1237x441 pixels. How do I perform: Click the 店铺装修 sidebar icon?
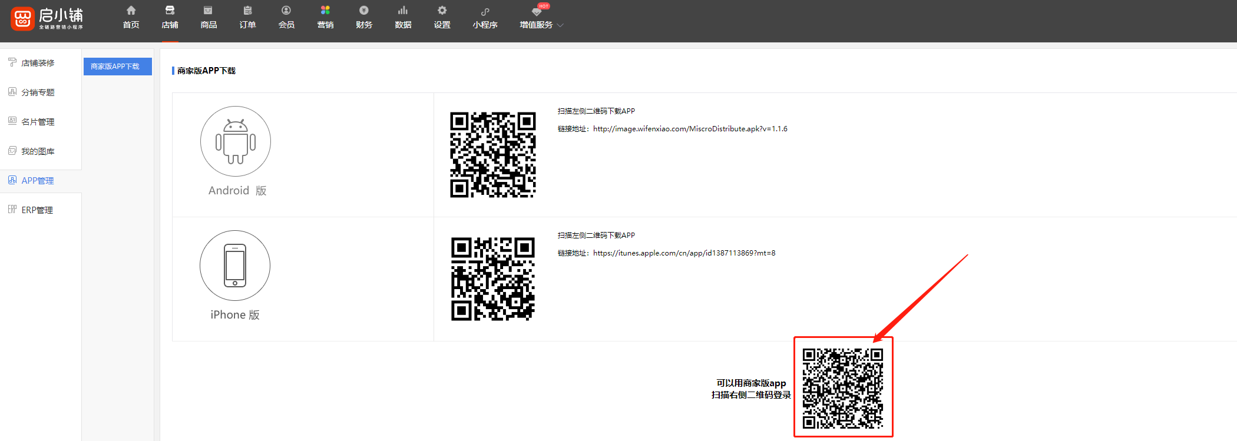pos(12,62)
